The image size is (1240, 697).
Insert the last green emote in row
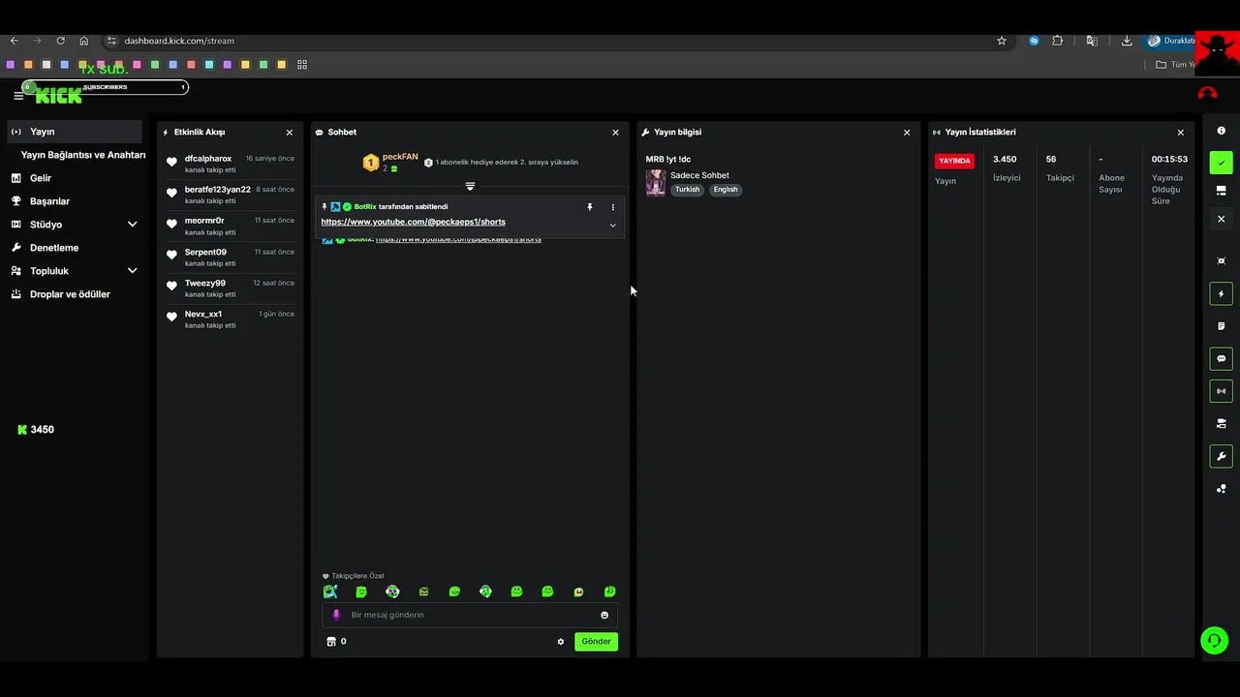pyautogui.click(x=609, y=591)
